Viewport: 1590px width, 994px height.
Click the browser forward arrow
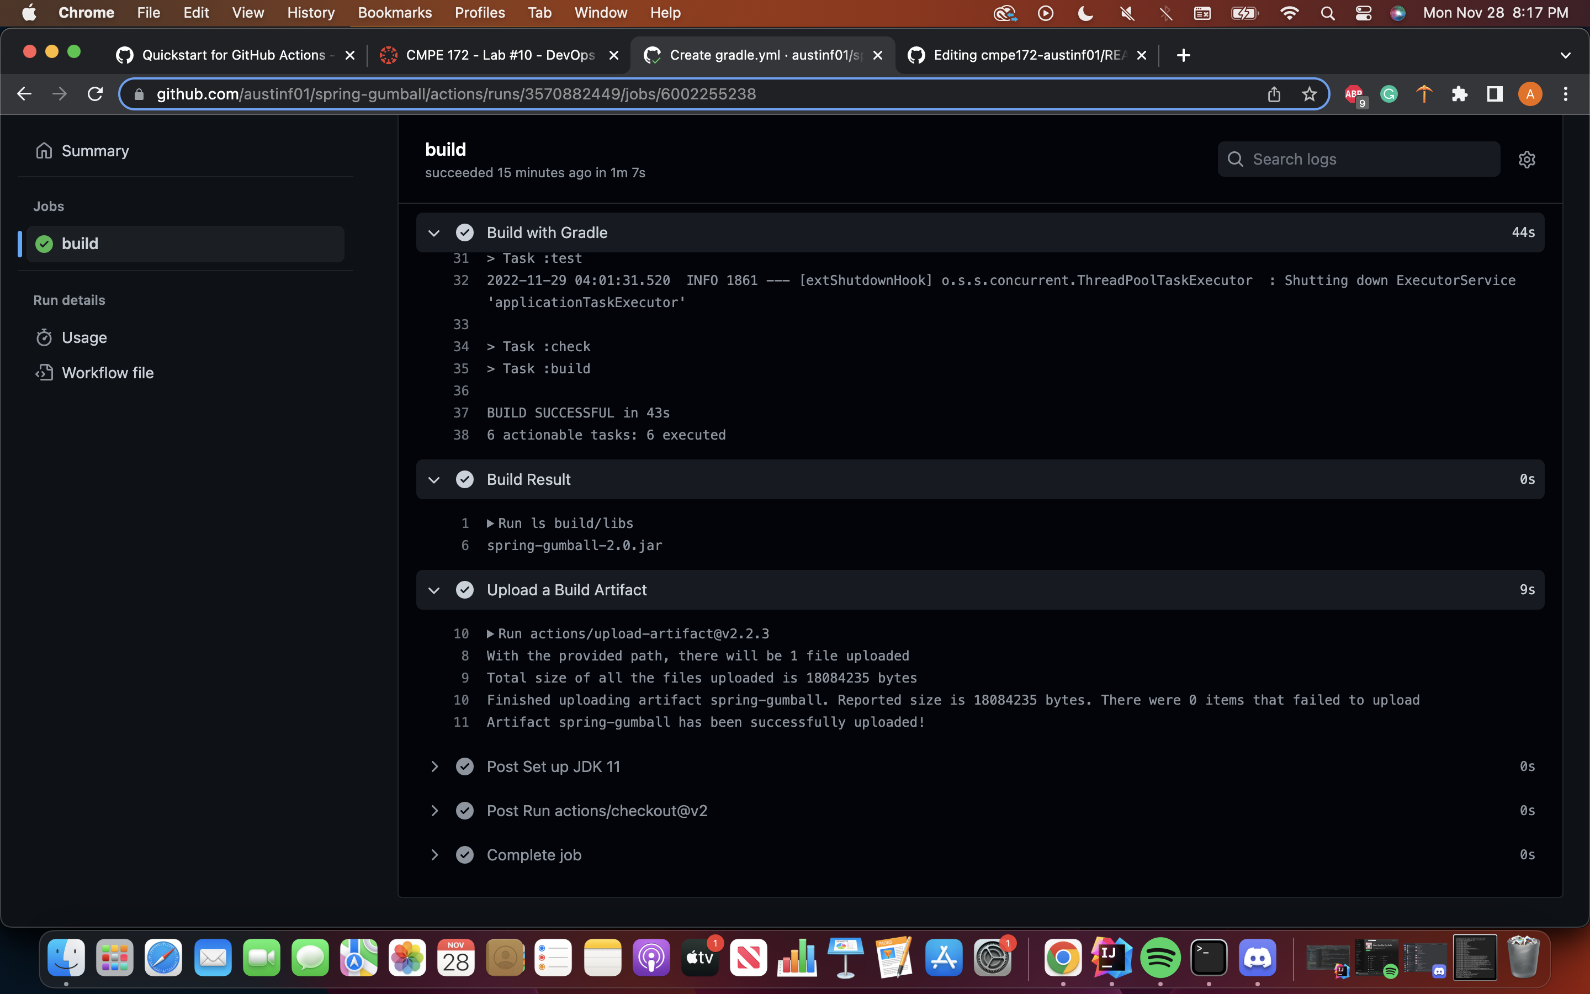click(x=60, y=94)
